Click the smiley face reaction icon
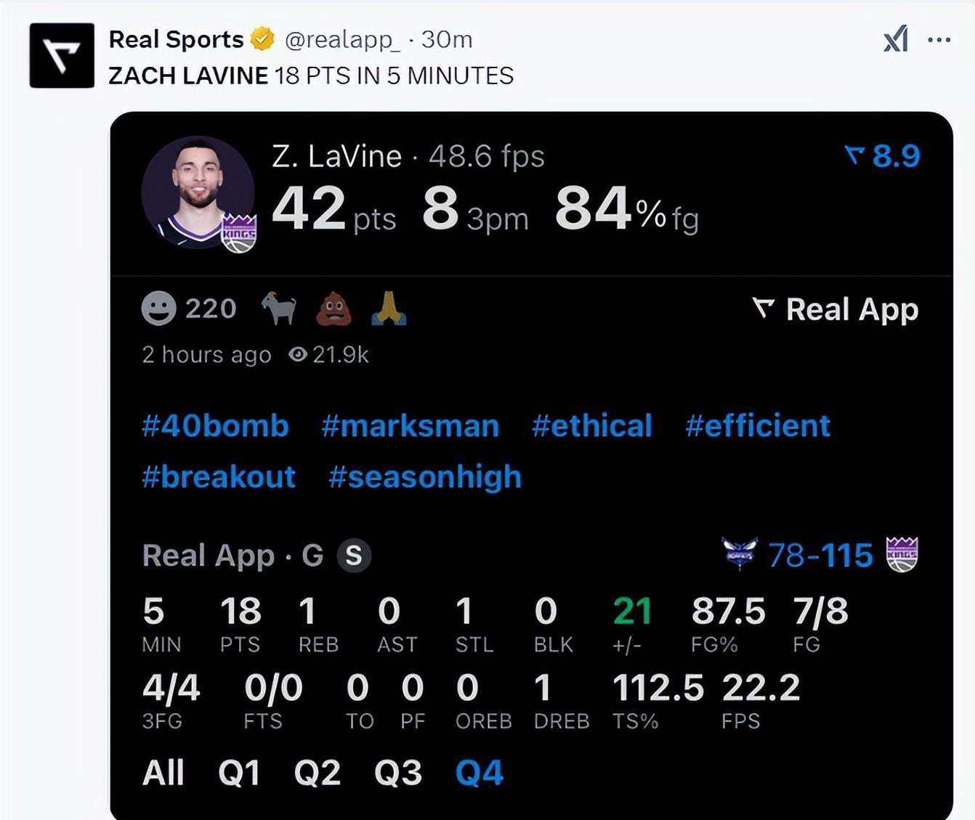The width and height of the screenshot is (975, 820). (x=158, y=309)
